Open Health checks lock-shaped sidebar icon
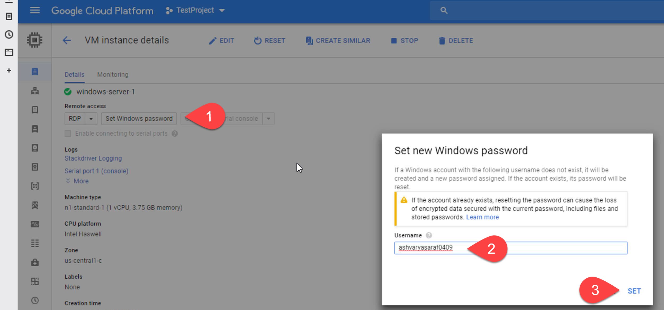The height and width of the screenshot is (310, 664). point(35,262)
